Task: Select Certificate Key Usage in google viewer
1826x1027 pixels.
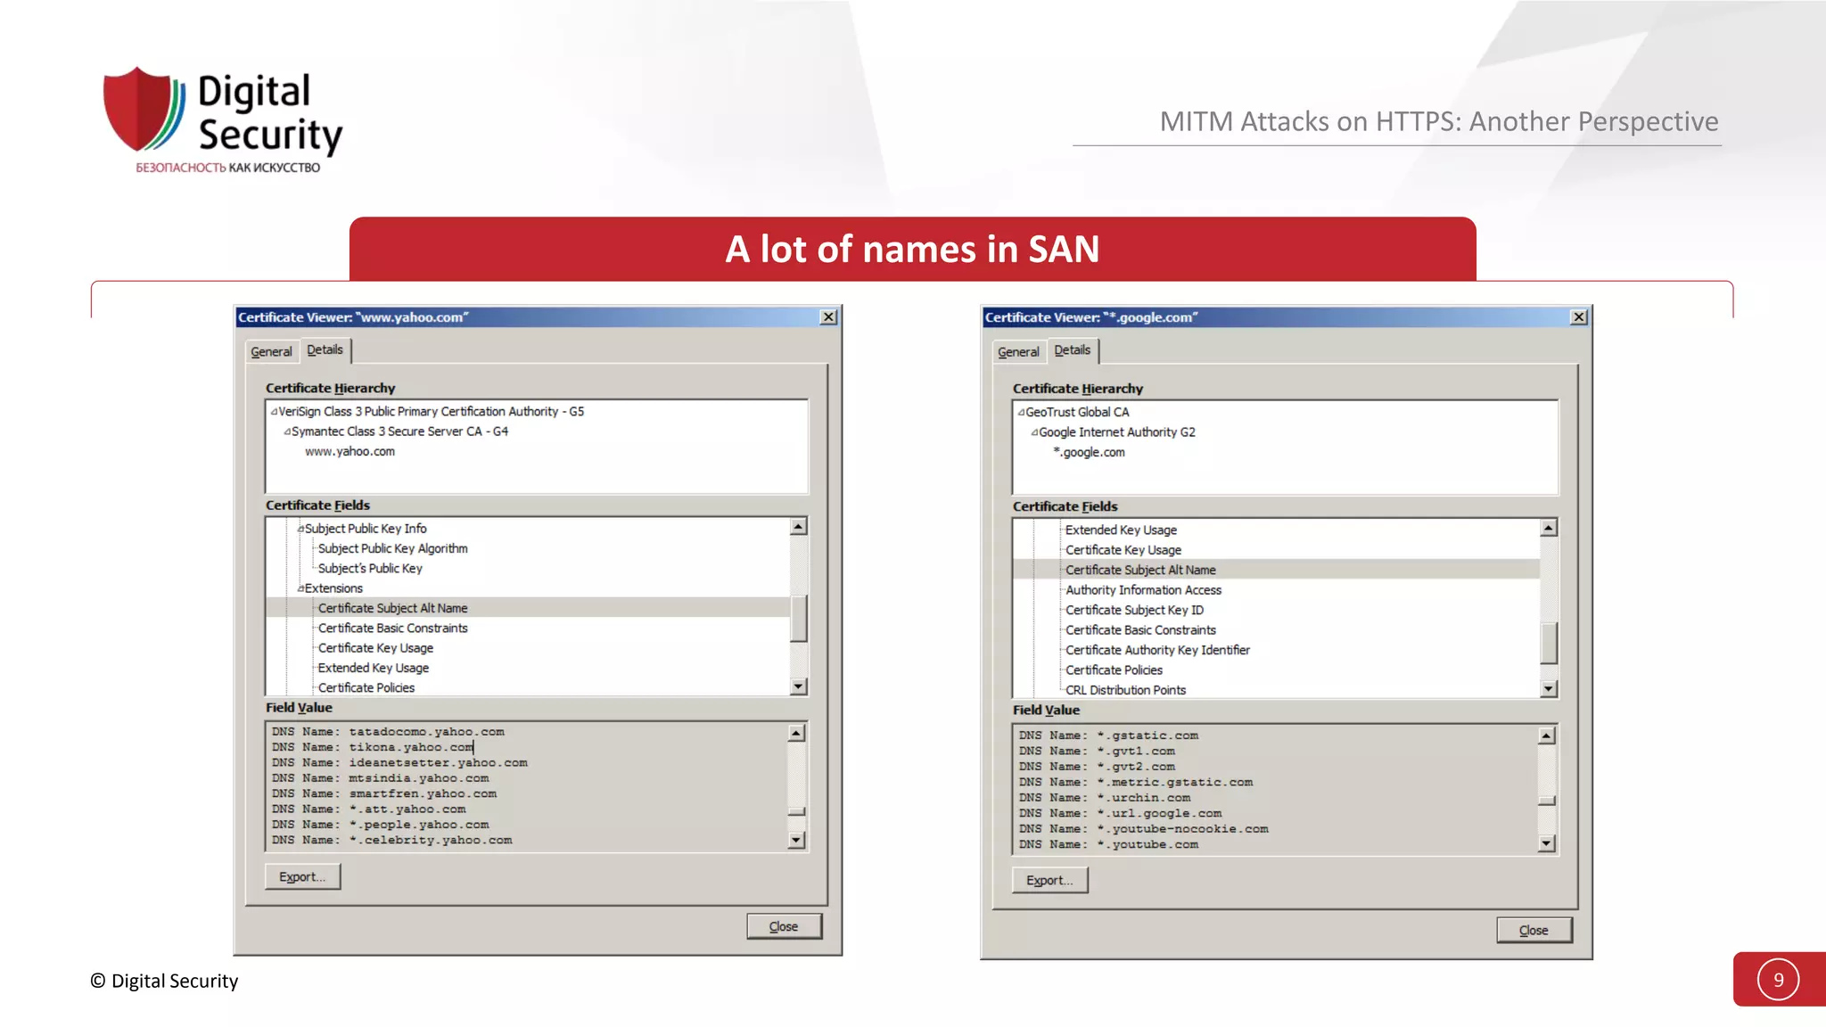Action: (1123, 550)
